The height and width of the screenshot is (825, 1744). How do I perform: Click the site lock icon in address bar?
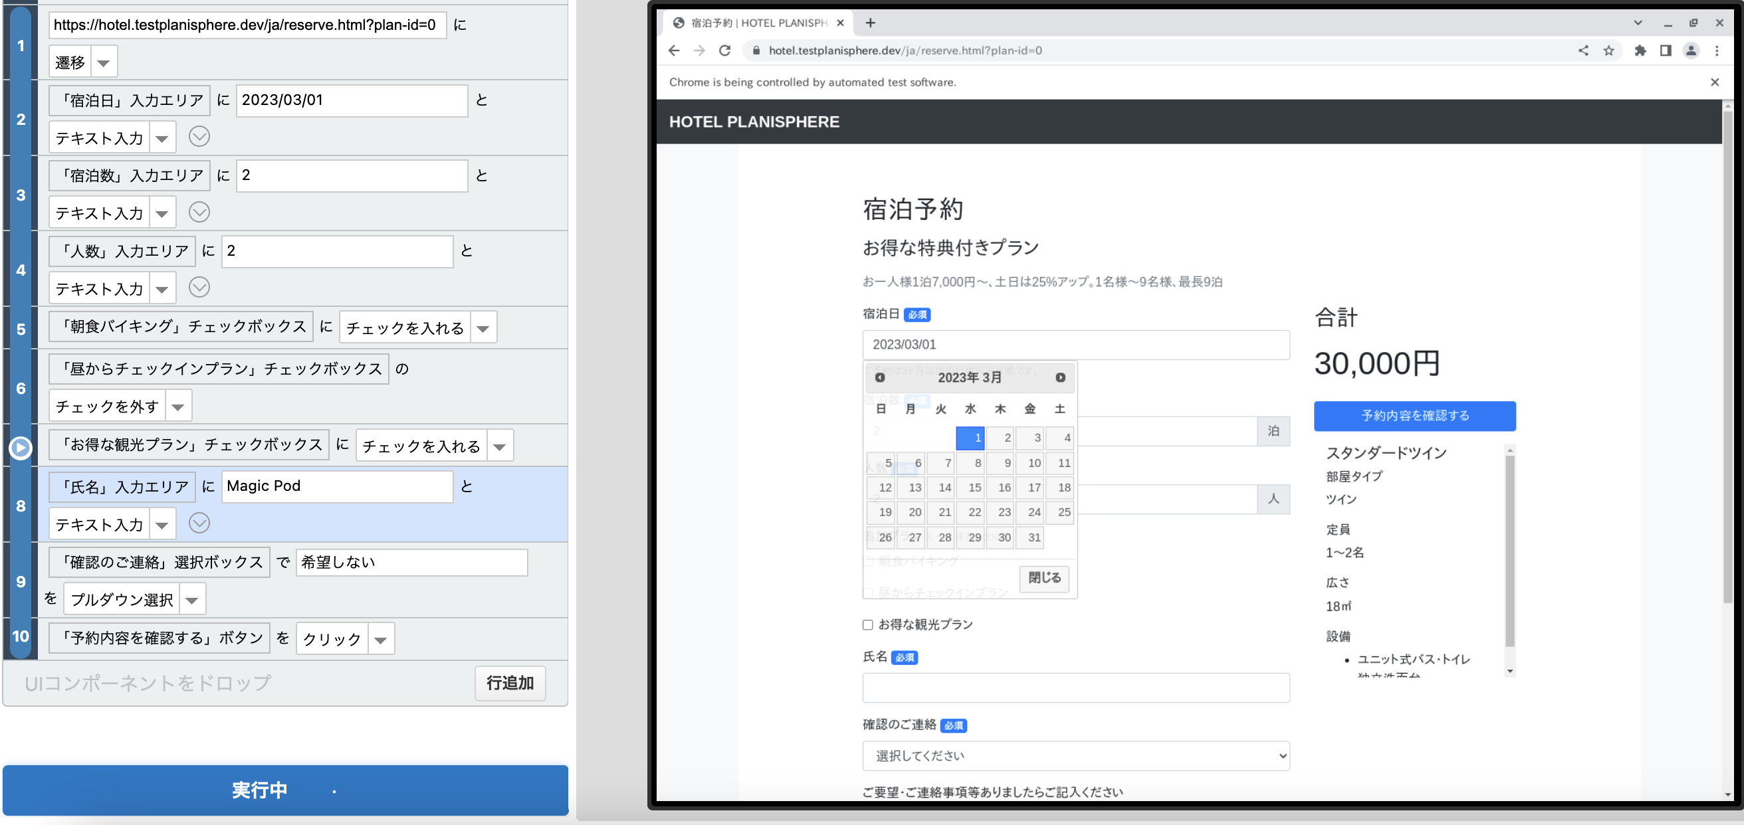756,50
